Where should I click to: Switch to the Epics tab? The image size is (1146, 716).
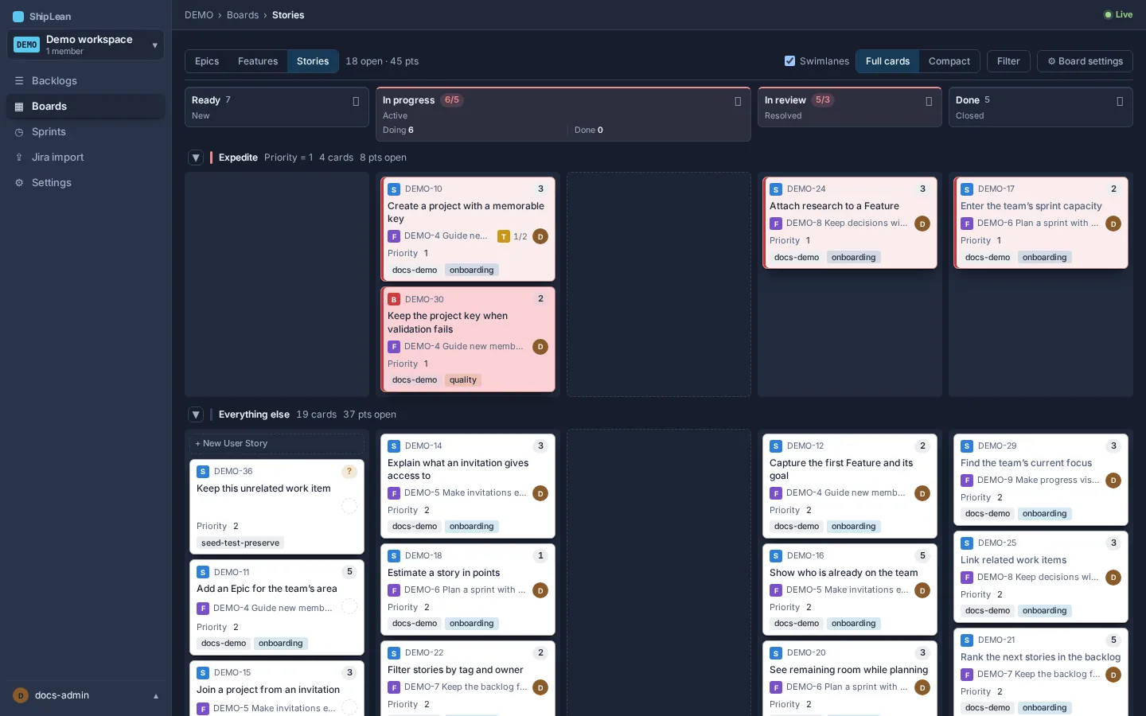207,61
